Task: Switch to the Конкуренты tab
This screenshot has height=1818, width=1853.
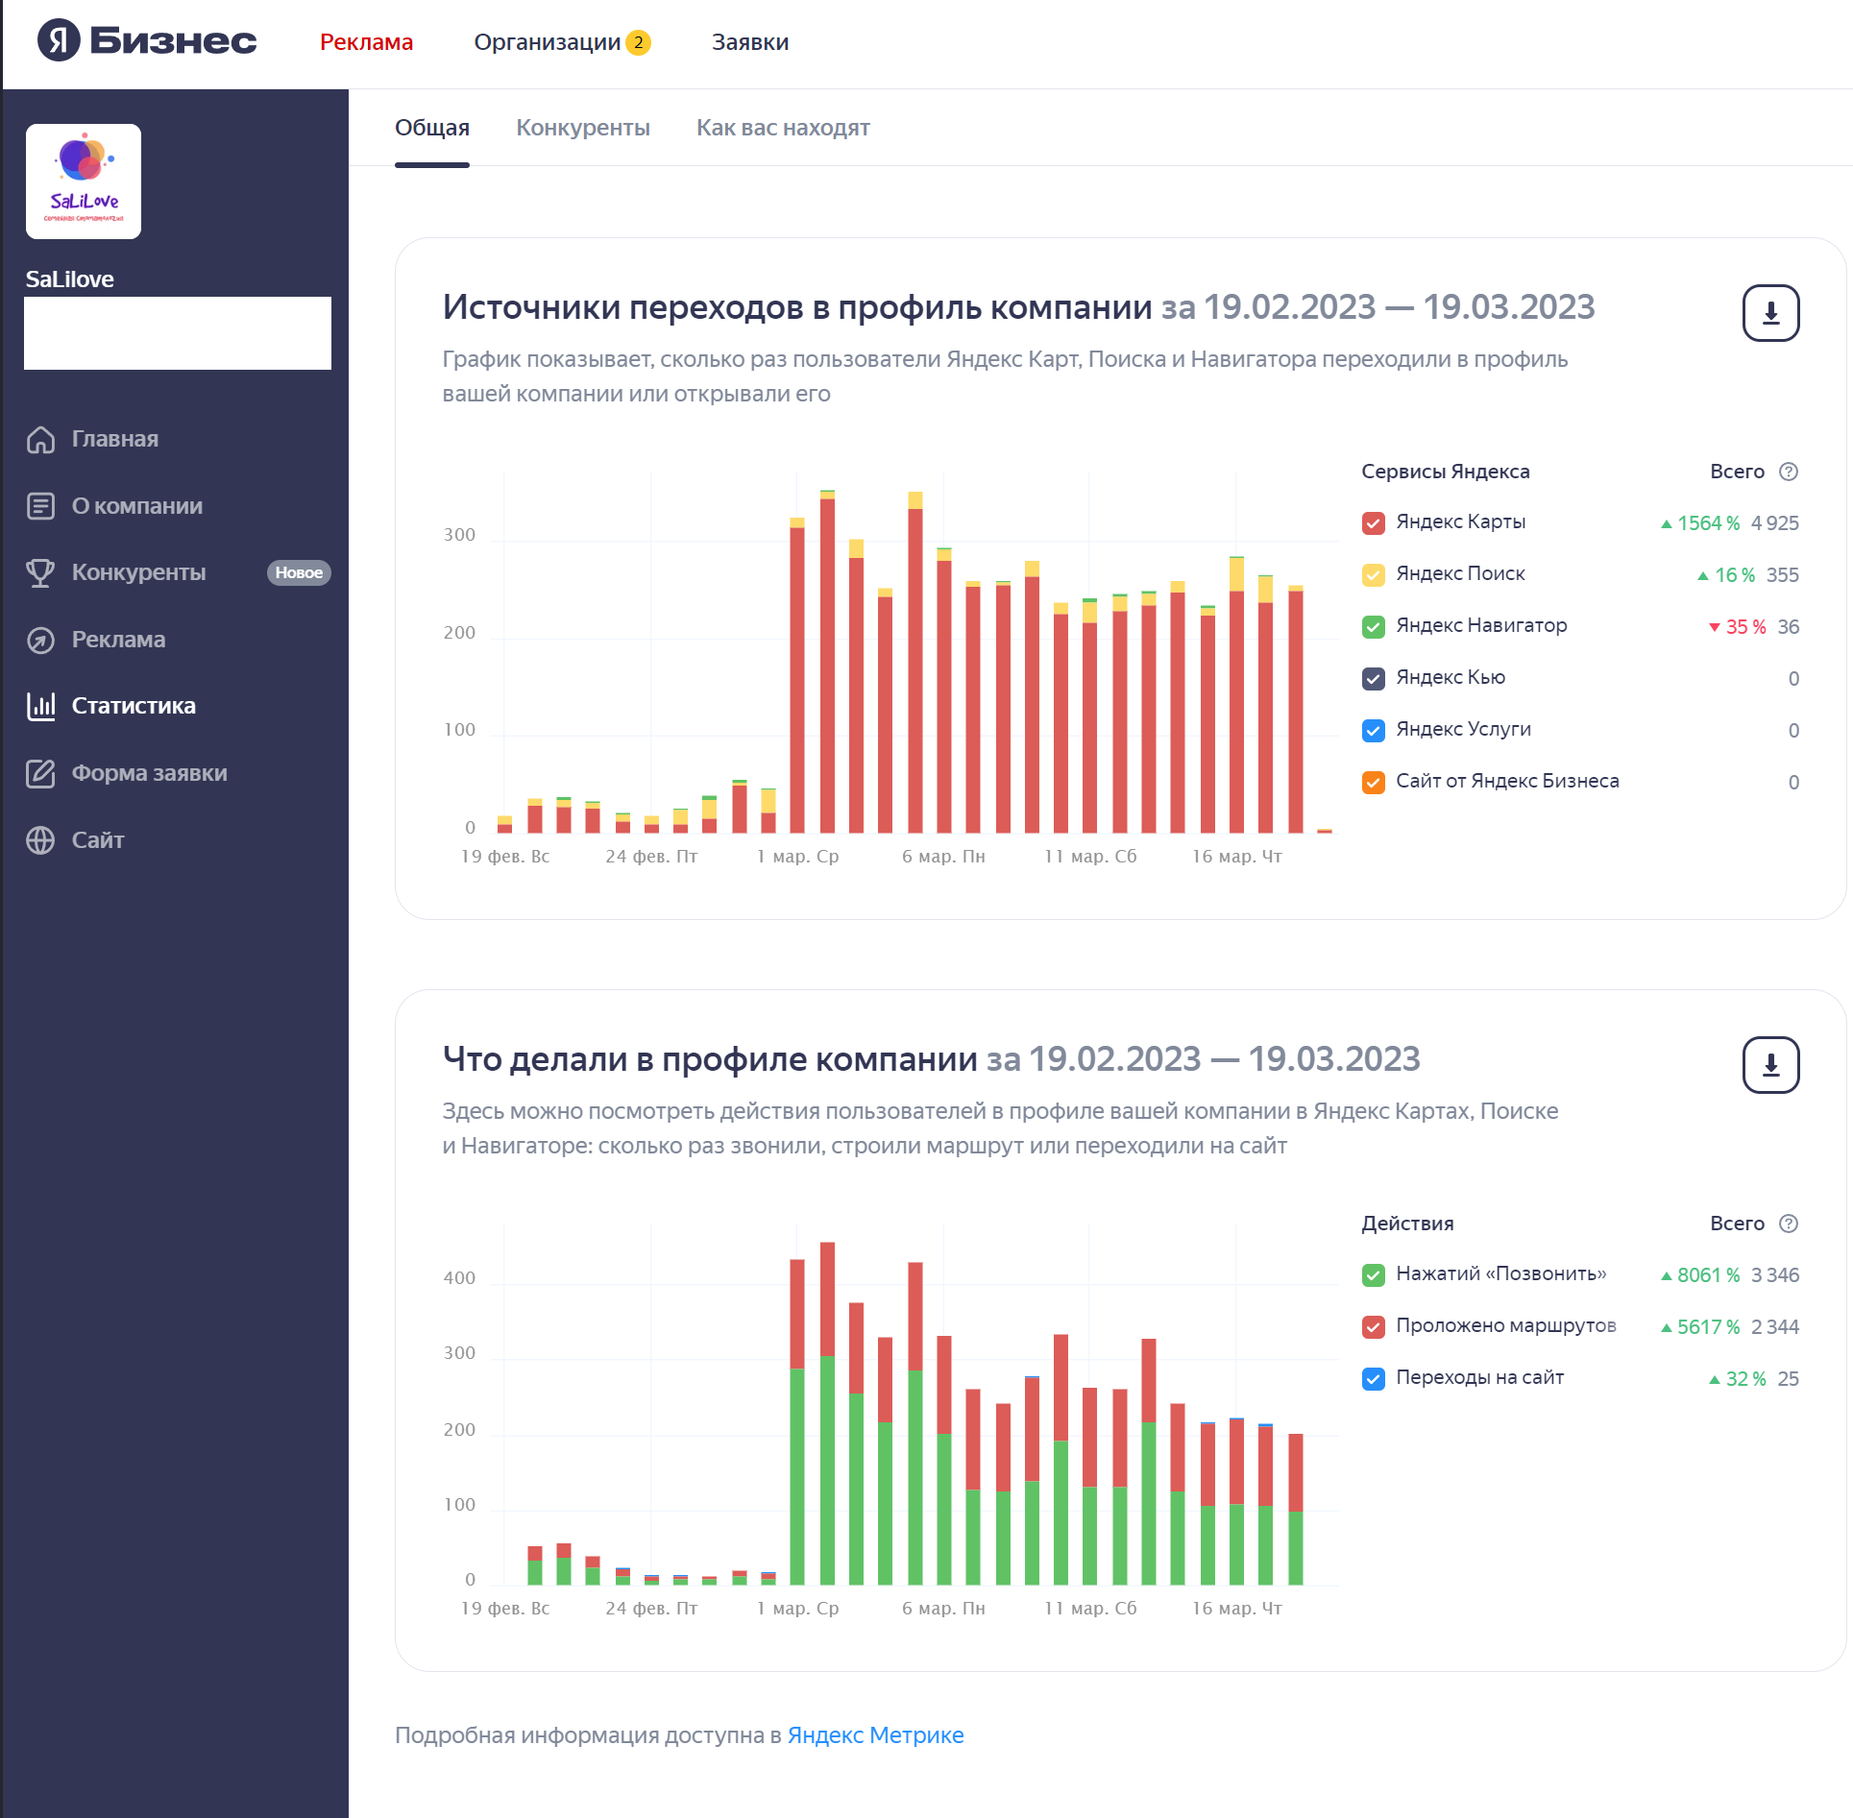Action: pyautogui.click(x=582, y=128)
